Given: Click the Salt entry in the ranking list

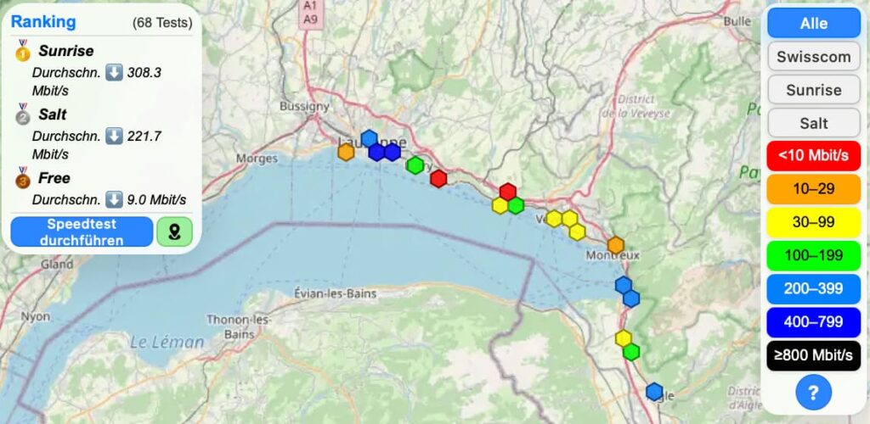Looking at the screenshot, I should [x=53, y=114].
